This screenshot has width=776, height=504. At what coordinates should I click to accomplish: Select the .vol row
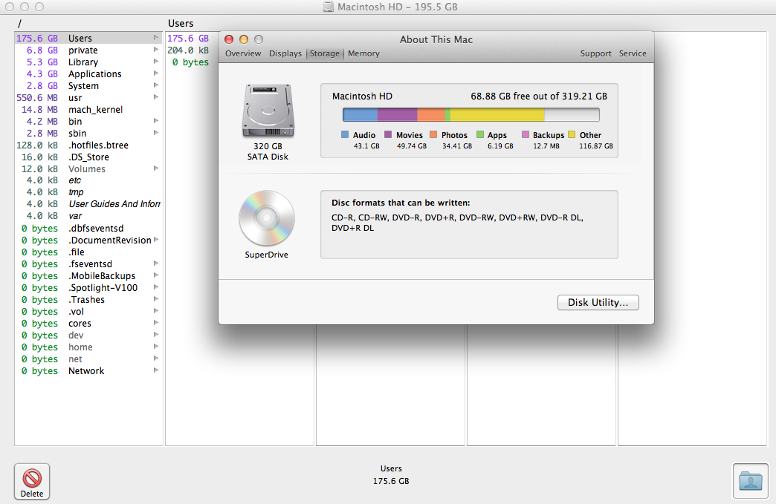(x=88, y=311)
